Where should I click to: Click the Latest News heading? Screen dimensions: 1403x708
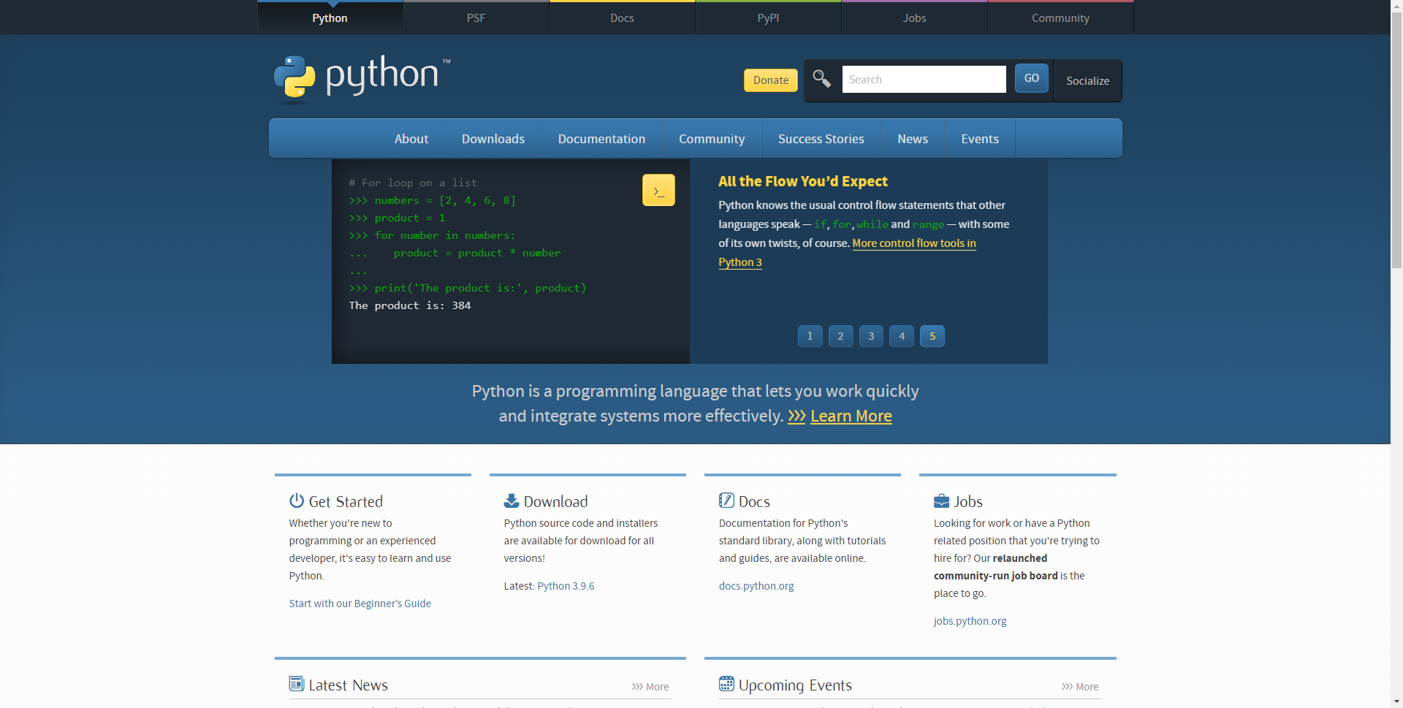pos(348,685)
